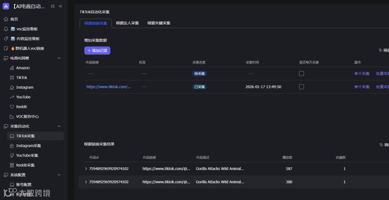Click the bell icon beside voc监控看板
This screenshot has height=200, width=389.
click(6, 29)
